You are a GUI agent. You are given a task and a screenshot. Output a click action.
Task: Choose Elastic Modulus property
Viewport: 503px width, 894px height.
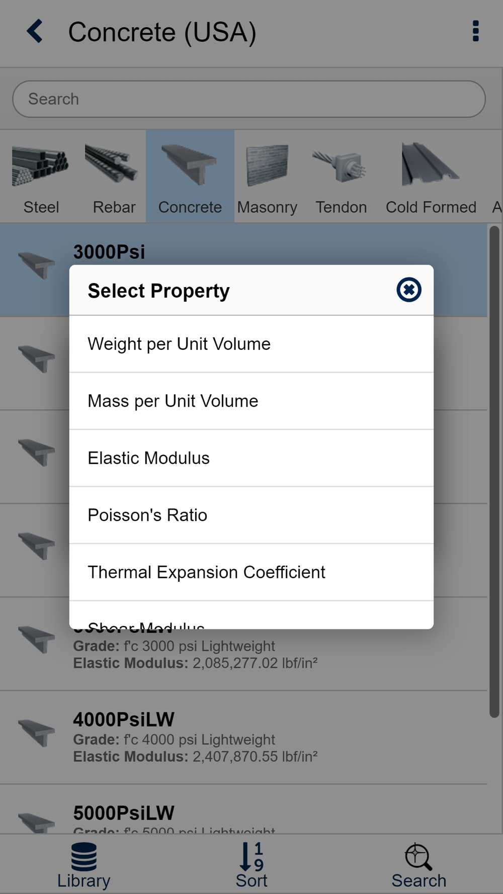pyautogui.click(x=251, y=458)
